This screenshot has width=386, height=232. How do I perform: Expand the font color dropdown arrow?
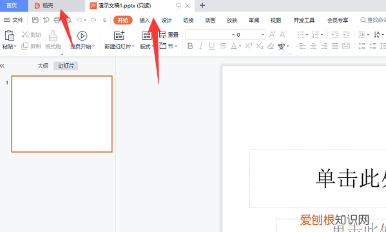pos(240,46)
